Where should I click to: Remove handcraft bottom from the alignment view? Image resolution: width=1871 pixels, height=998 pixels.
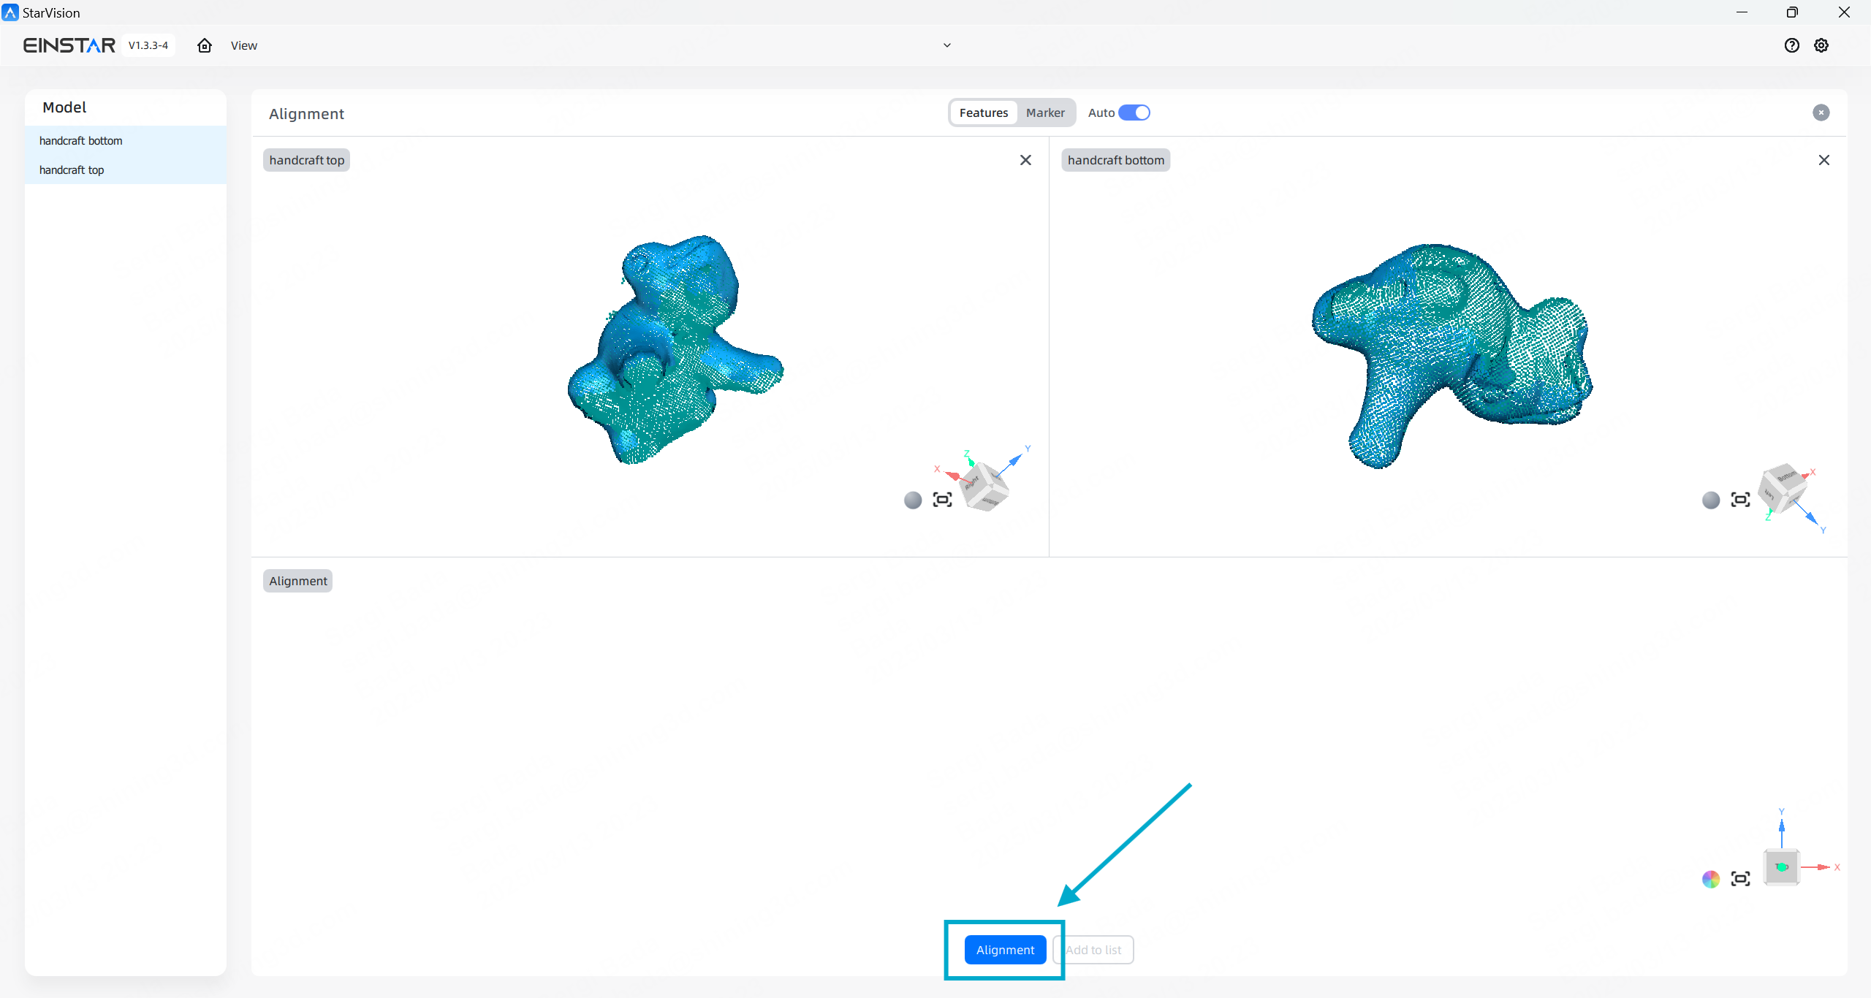(x=1823, y=160)
